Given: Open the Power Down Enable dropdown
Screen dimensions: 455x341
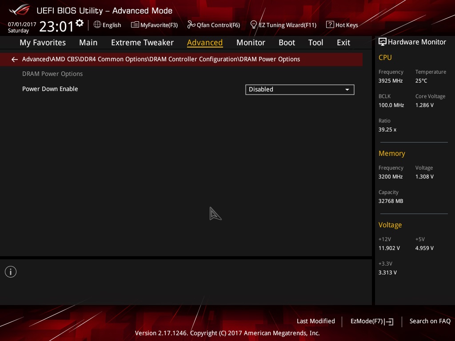Looking at the screenshot, I should pos(300,90).
